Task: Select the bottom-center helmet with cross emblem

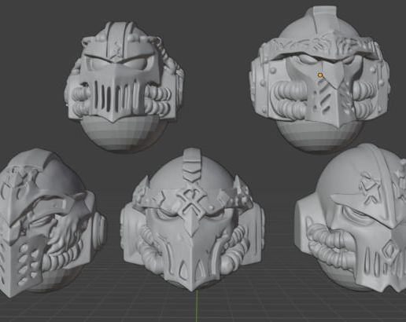Action: point(192,220)
